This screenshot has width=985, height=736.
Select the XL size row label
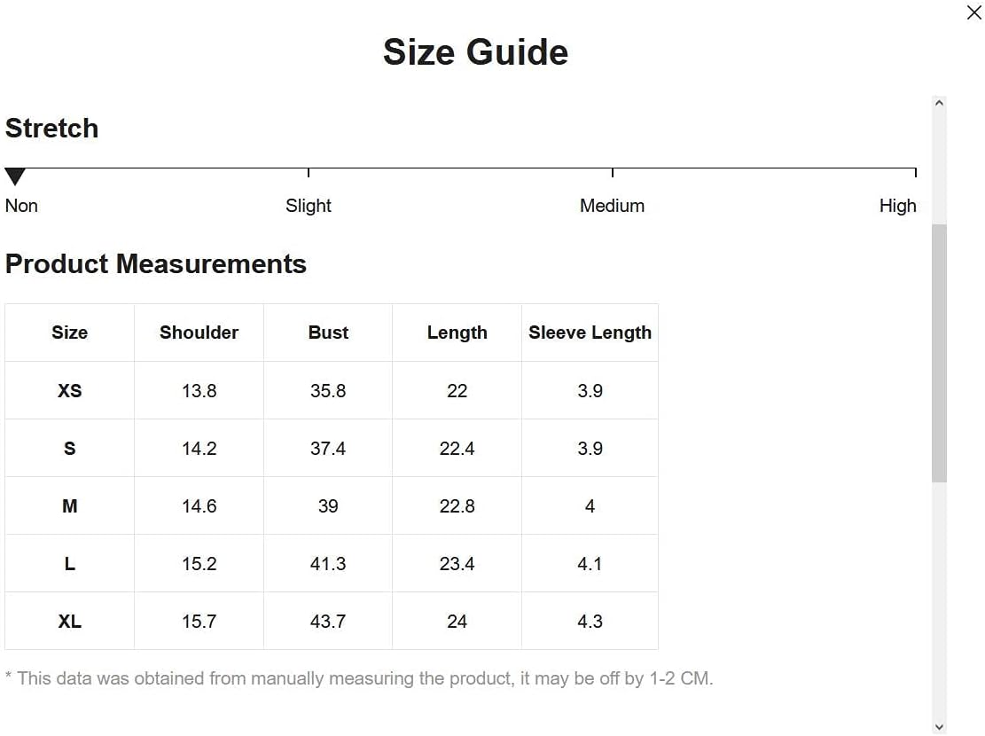(x=70, y=621)
